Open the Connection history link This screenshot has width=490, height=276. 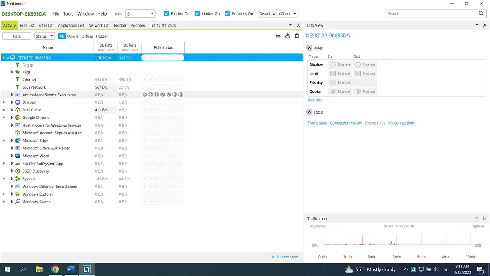(346, 123)
